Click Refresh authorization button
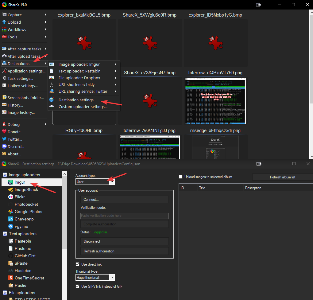The height and width of the screenshot is (300, 313). 125,251
